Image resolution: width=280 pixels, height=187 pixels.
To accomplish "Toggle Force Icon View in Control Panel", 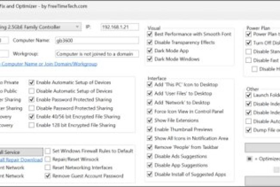I will coord(150,112).
